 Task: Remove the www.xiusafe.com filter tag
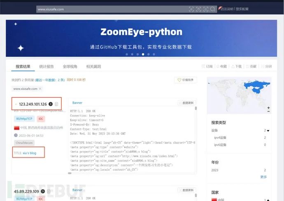tap(40, 89)
